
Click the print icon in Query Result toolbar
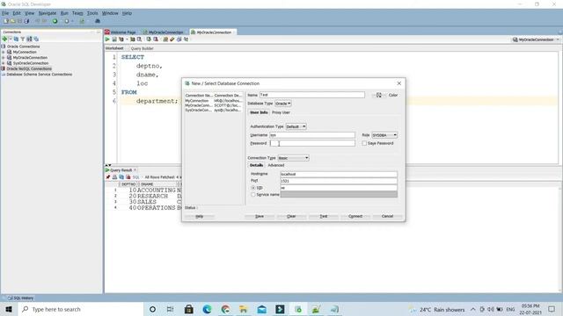coord(114,177)
